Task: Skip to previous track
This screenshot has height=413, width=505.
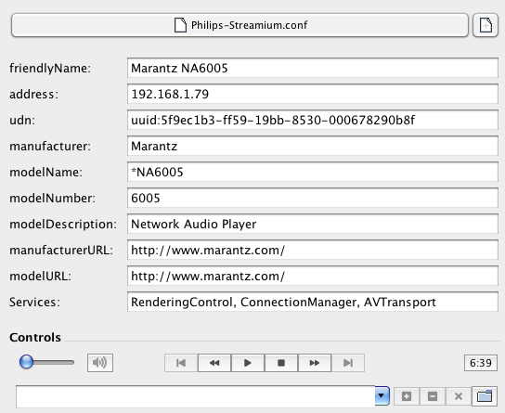Action: click(181, 363)
